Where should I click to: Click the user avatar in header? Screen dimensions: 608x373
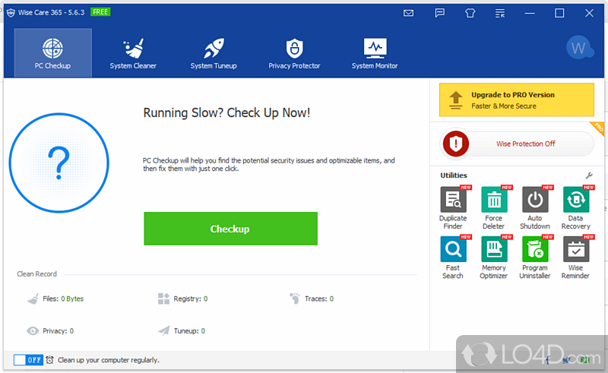tap(580, 48)
